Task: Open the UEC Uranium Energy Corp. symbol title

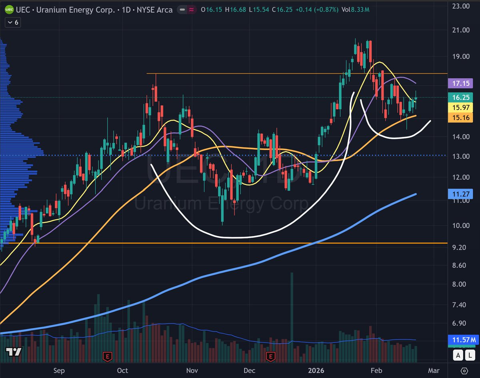Action: (x=95, y=9)
